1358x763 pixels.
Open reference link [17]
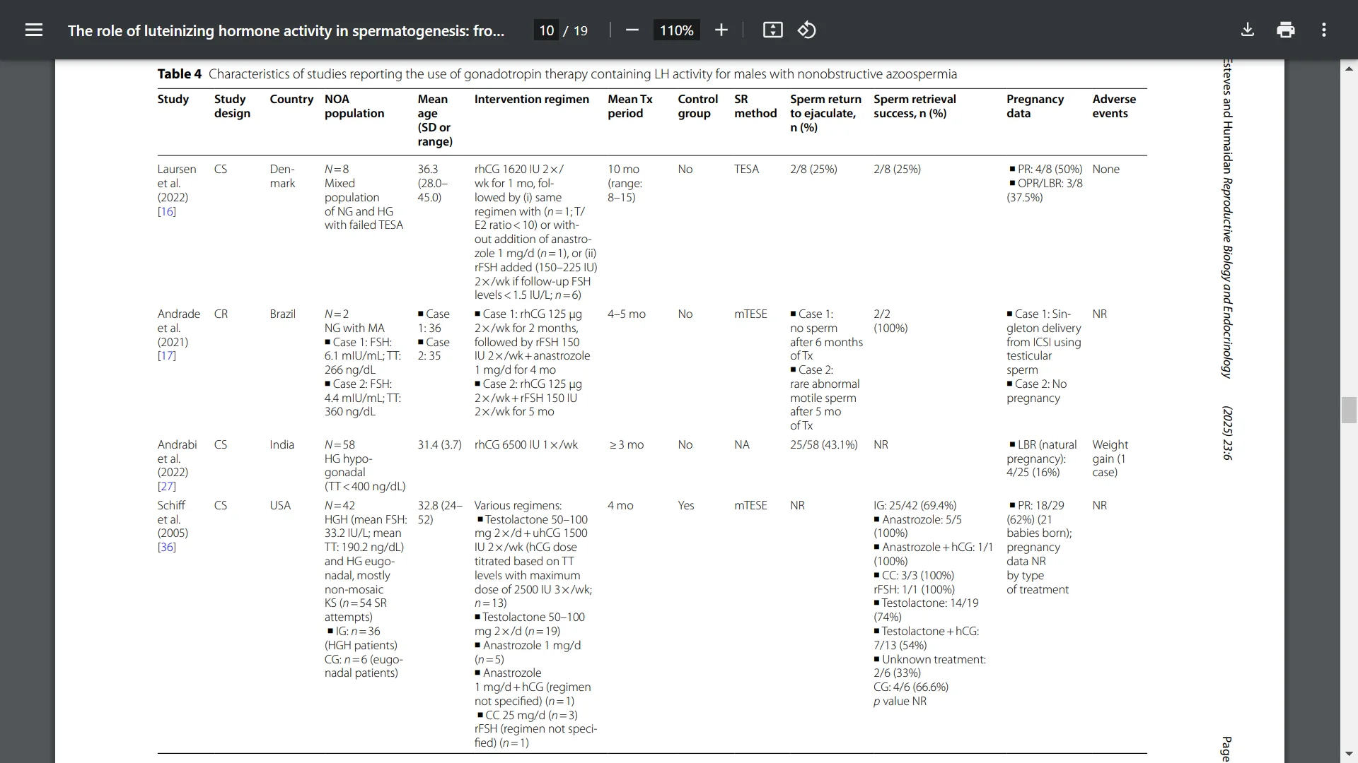167,355
